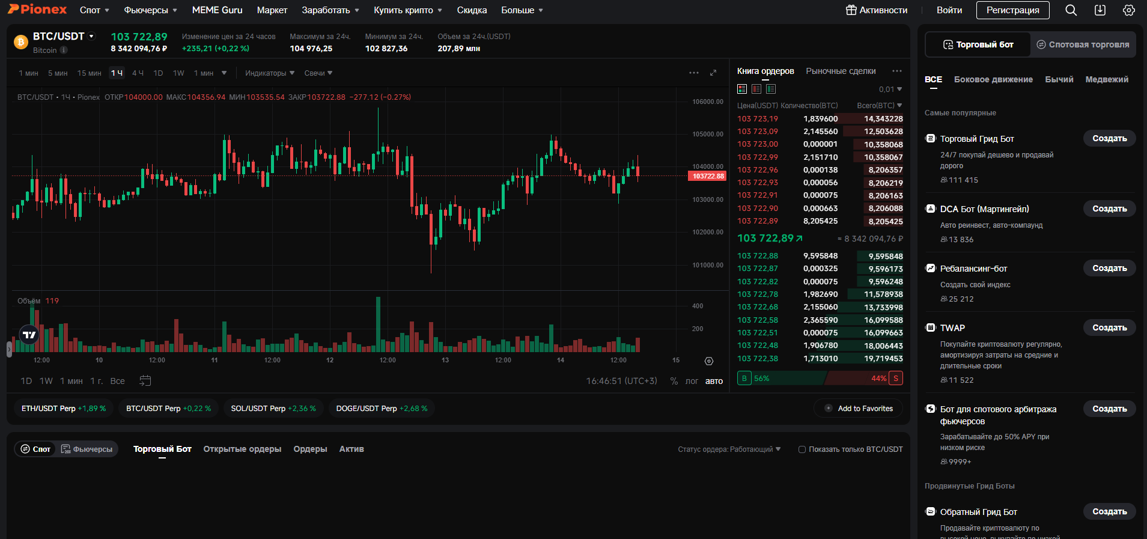Open the Открытые ордеры tab
This screenshot has width=1147, height=539.
(x=242, y=449)
